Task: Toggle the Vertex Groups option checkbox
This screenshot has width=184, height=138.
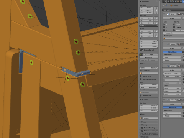Action: point(174,30)
